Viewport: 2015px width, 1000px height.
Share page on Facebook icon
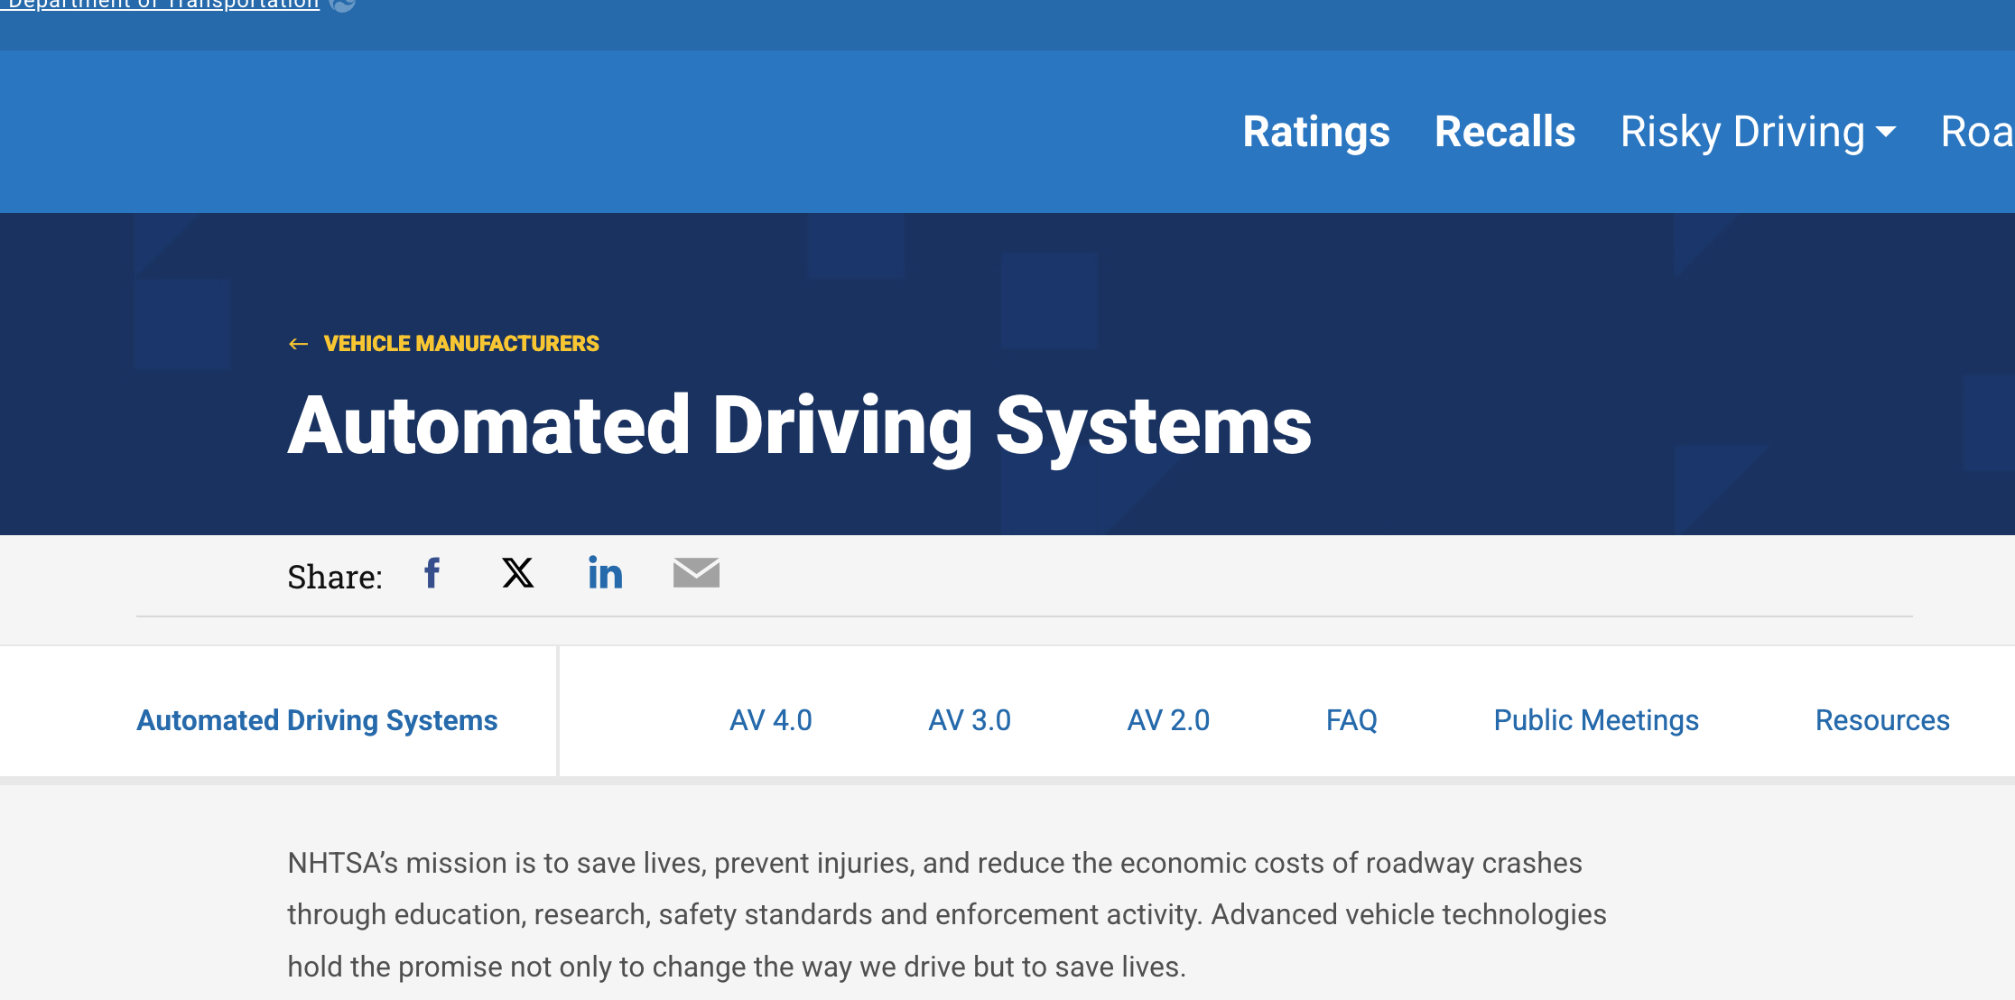point(432,573)
